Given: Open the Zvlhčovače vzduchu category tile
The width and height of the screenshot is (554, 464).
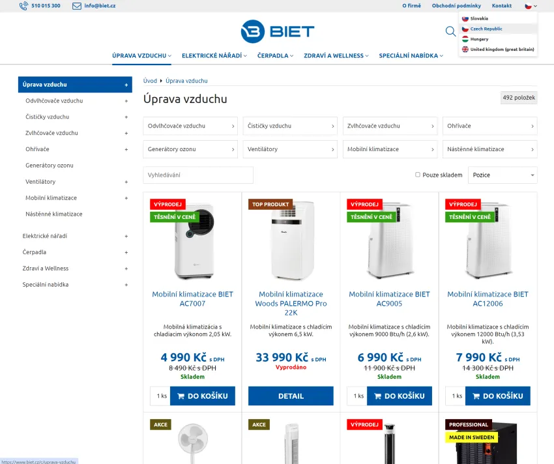Looking at the screenshot, I should click(x=390, y=126).
